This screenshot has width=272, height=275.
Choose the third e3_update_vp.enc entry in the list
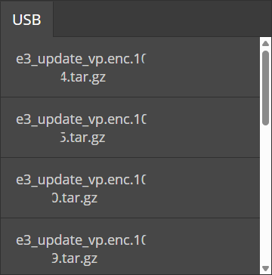tap(130, 188)
